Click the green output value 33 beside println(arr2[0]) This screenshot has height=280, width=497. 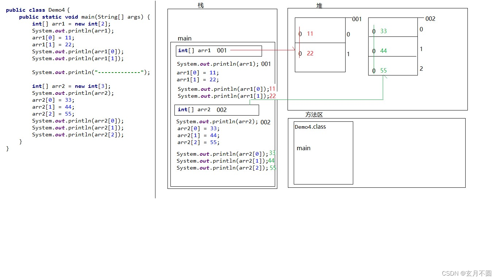click(x=272, y=153)
